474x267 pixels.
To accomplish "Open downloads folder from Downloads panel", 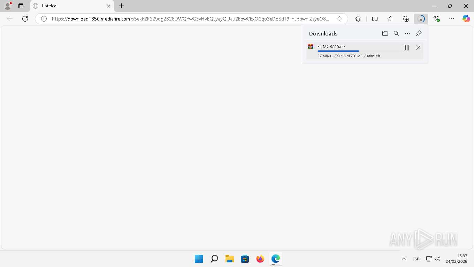I will click(385, 33).
